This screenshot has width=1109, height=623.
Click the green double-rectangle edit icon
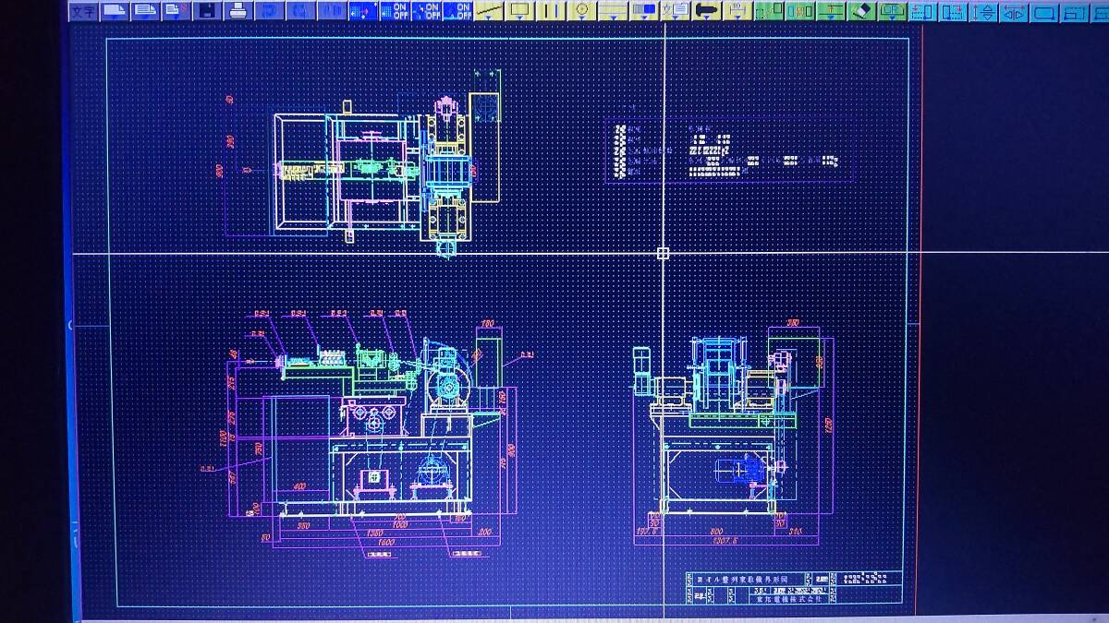click(801, 11)
